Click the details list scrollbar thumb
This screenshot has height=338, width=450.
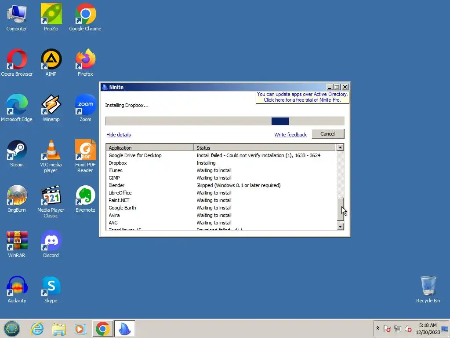[x=340, y=209]
